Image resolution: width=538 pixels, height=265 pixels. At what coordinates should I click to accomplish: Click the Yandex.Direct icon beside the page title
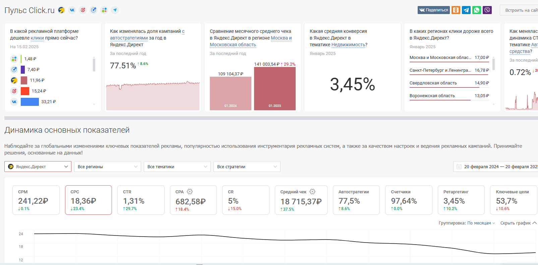pyautogui.click(x=61, y=10)
